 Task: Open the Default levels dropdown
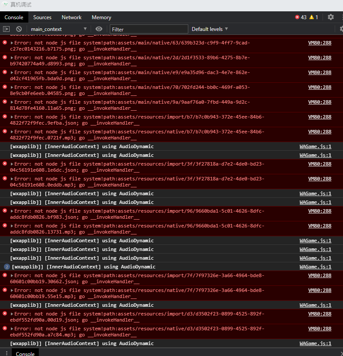(210, 29)
